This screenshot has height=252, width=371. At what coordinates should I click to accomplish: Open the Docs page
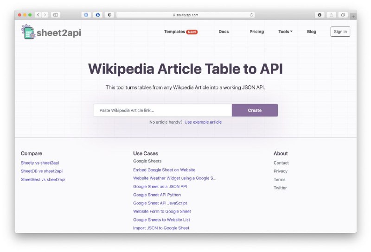click(x=224, y=31)
